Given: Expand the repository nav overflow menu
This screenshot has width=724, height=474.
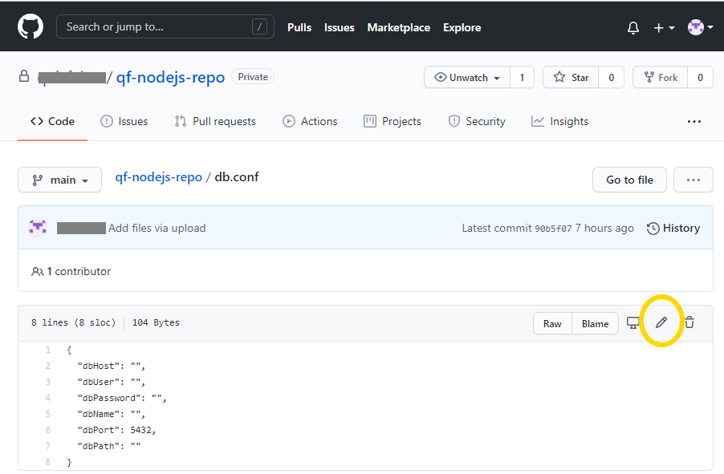Looking at the screenshot, I should coord(694,122).
